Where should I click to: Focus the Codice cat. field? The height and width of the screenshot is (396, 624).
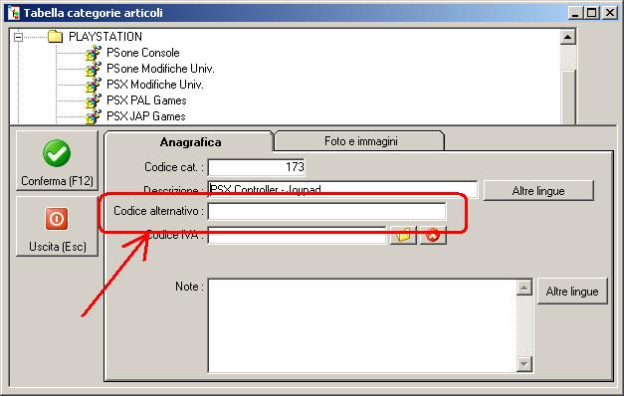[x=257, y=167]
